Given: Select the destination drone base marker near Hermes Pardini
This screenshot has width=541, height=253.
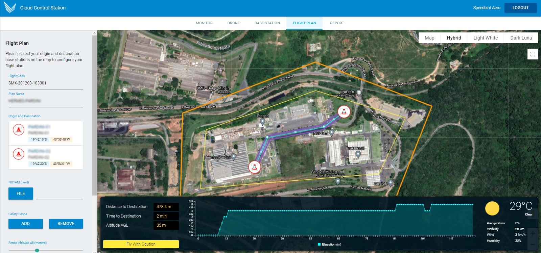Looking at the screenshot, I should (254, 167).
